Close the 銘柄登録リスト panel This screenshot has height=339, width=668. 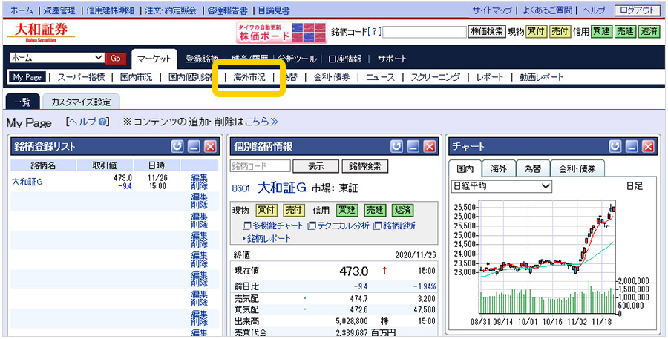click(x=211, y=147)
